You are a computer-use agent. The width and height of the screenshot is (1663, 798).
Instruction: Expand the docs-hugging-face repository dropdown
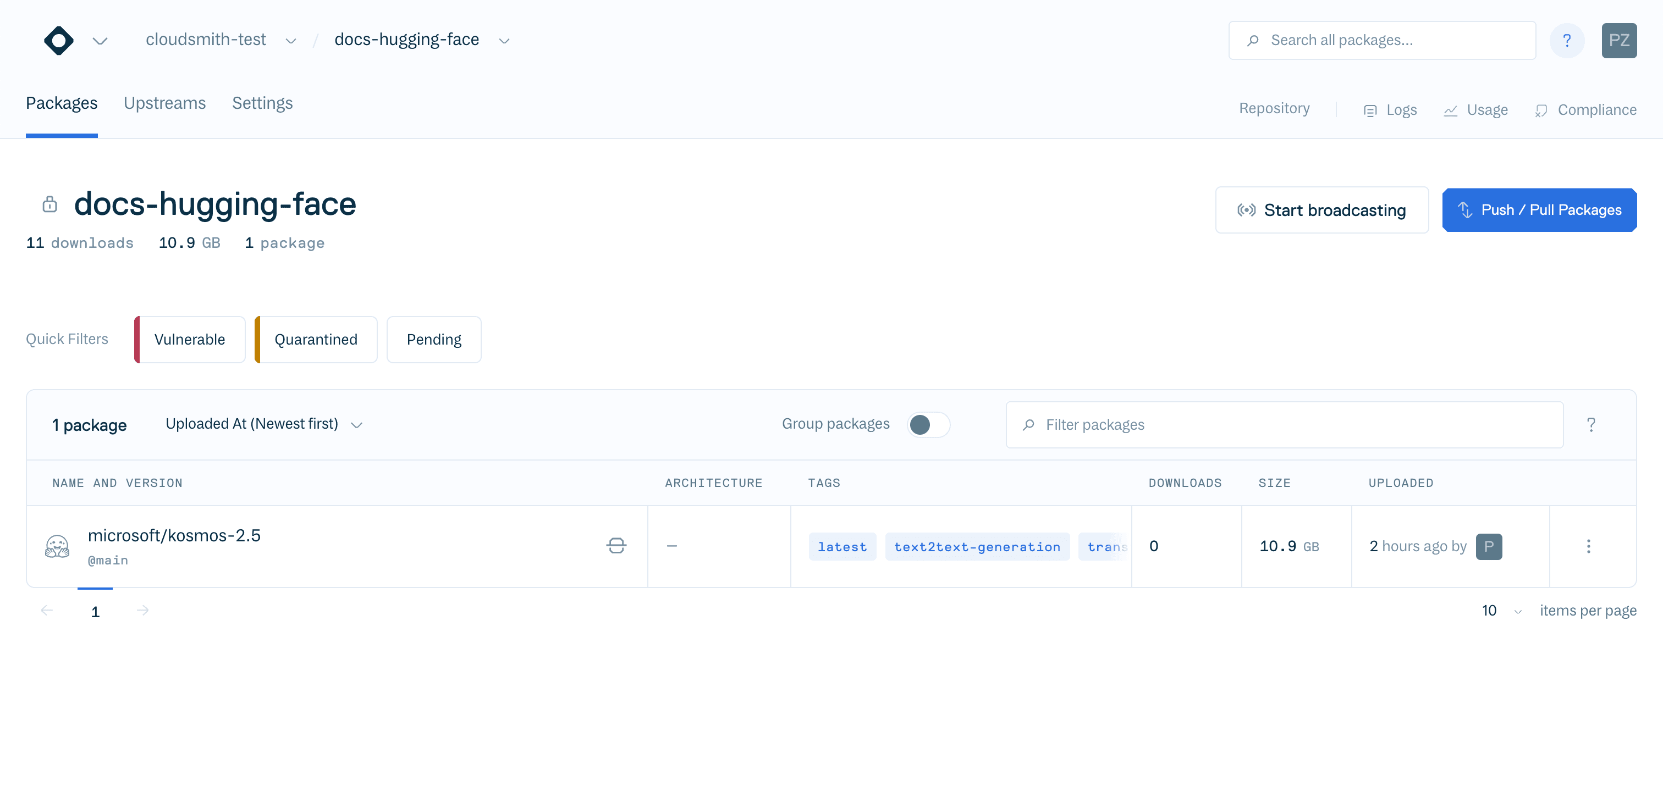coord(504,41)
